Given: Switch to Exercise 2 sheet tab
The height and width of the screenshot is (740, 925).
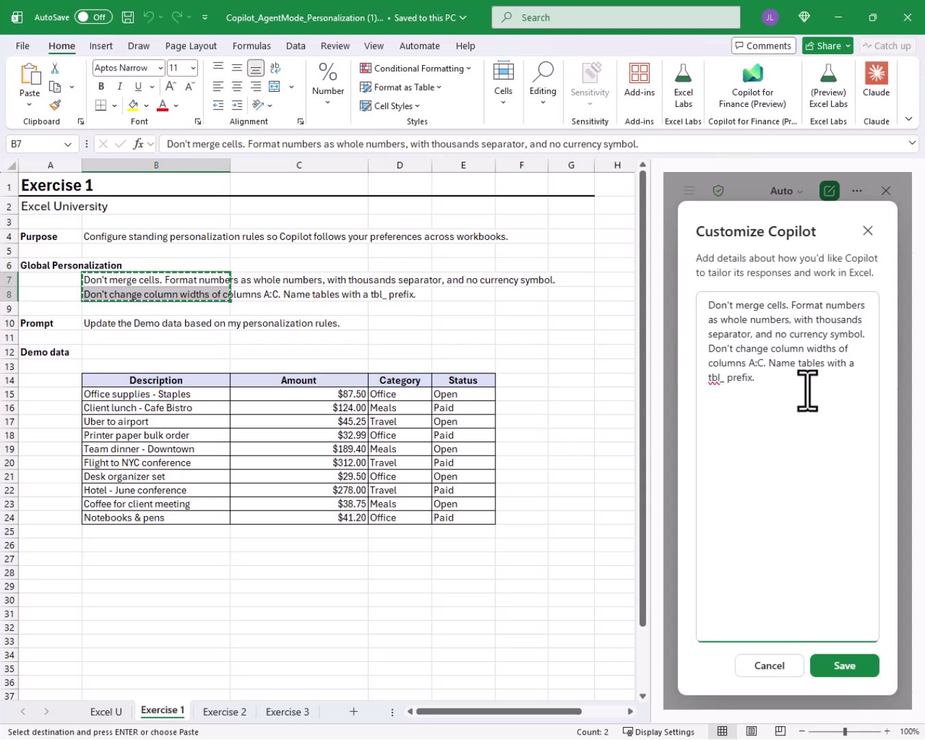Looking at the screenshot, I should [224, 712].
